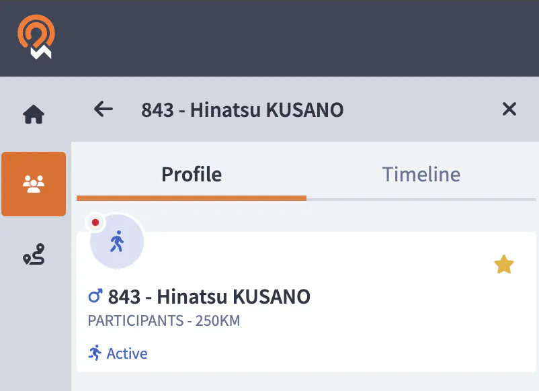
Task: Click the orange underline below Profile tab
Action: [x=192, y=198]
